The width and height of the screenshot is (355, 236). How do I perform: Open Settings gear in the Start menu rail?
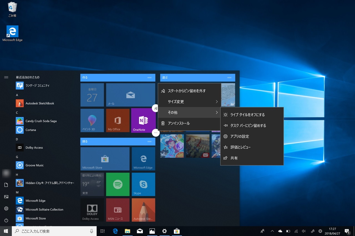click(x=6, y=209)
